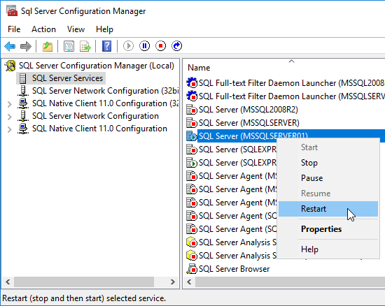The height and width of the screenshot is (306, 385).
Task: Click the SQL Server Browser service icon
Action: click(x=192, y=269)
